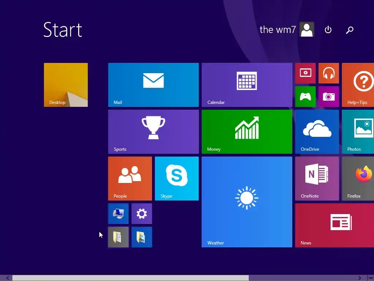
Task: Open the OneNote tile
Action: pyautogui.click(x=317, y=179)
